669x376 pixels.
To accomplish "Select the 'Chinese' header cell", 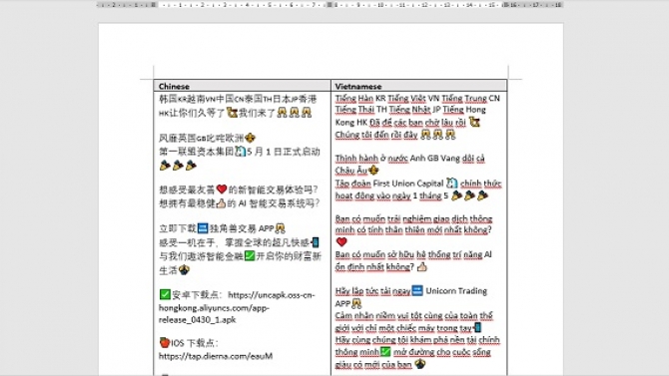I will coord(243,86).
